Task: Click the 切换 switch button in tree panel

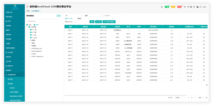Action: pyautogui.click(x=59, y=16)
